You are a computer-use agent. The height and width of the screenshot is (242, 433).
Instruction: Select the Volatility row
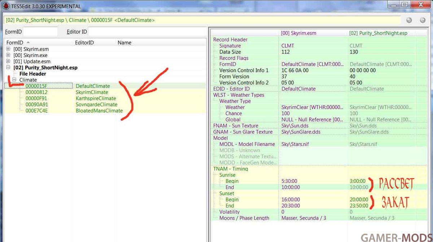point(319,212)
